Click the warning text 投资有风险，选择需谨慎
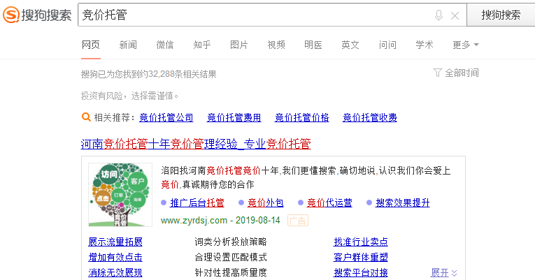Viewport: 535px width, 280px height. [129, 96]
